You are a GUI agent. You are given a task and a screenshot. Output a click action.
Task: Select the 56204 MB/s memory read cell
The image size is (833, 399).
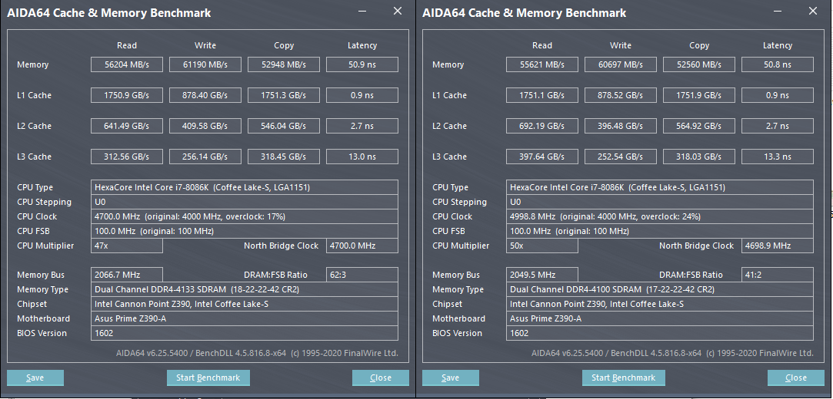tap(127, 65)
